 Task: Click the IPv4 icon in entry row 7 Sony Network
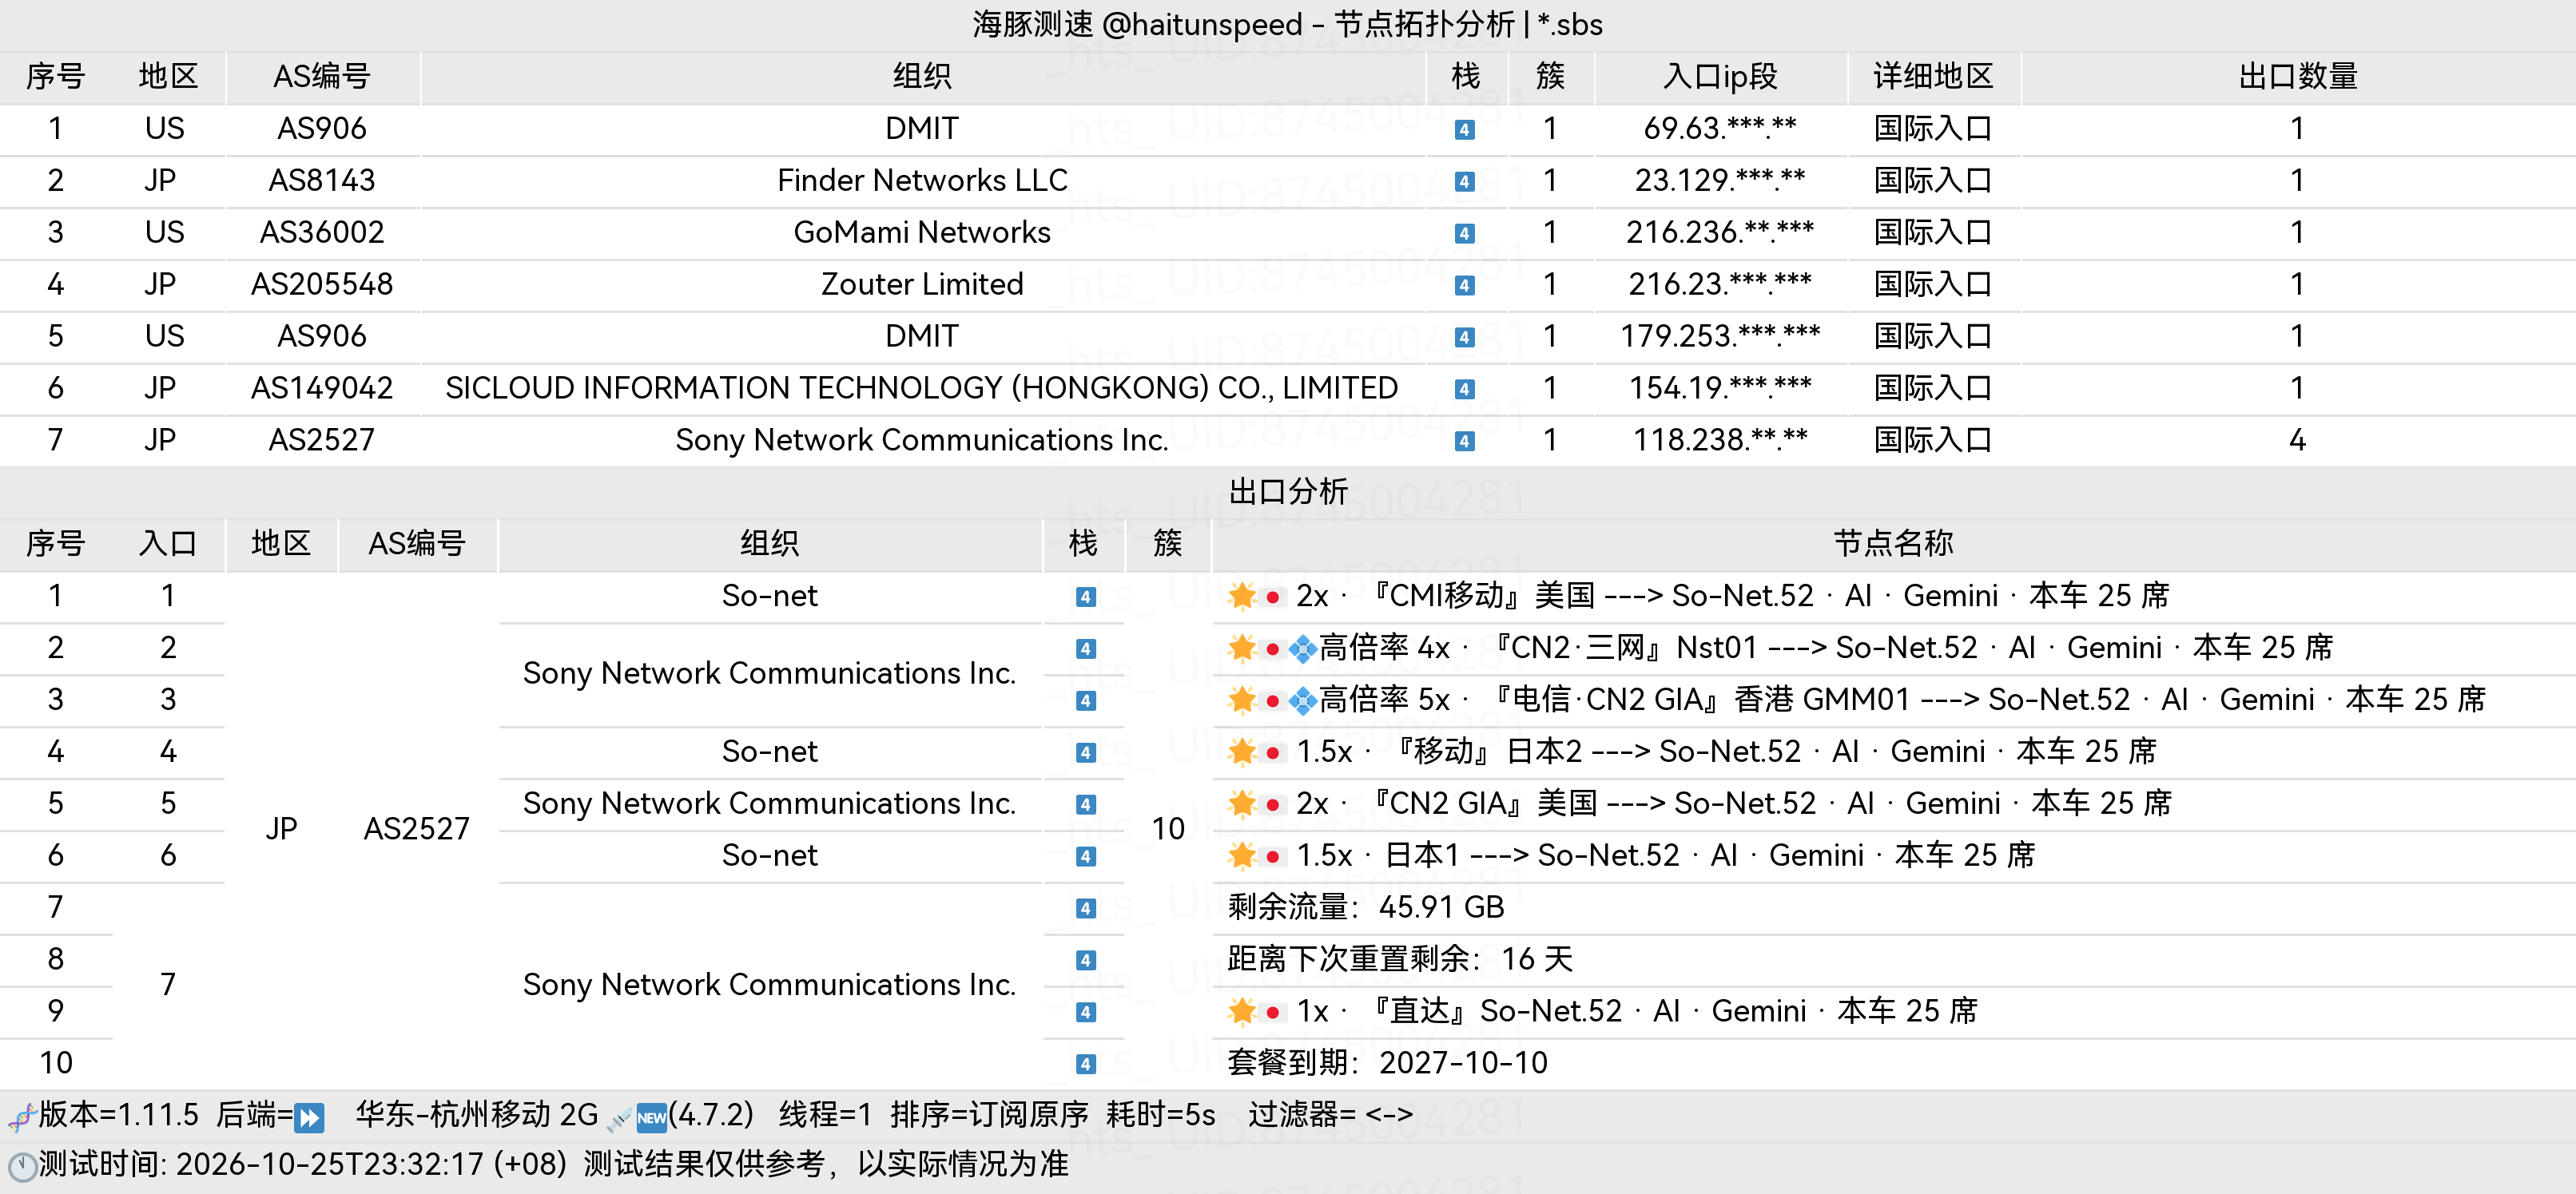tap(1464, 442)
